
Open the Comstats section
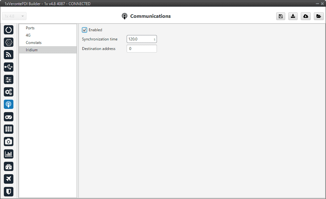[34, 43]
